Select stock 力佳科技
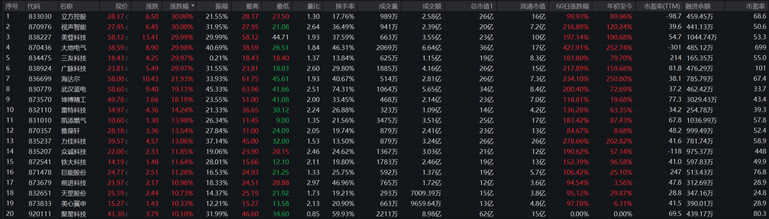769x219 pixels. (73, 141)
